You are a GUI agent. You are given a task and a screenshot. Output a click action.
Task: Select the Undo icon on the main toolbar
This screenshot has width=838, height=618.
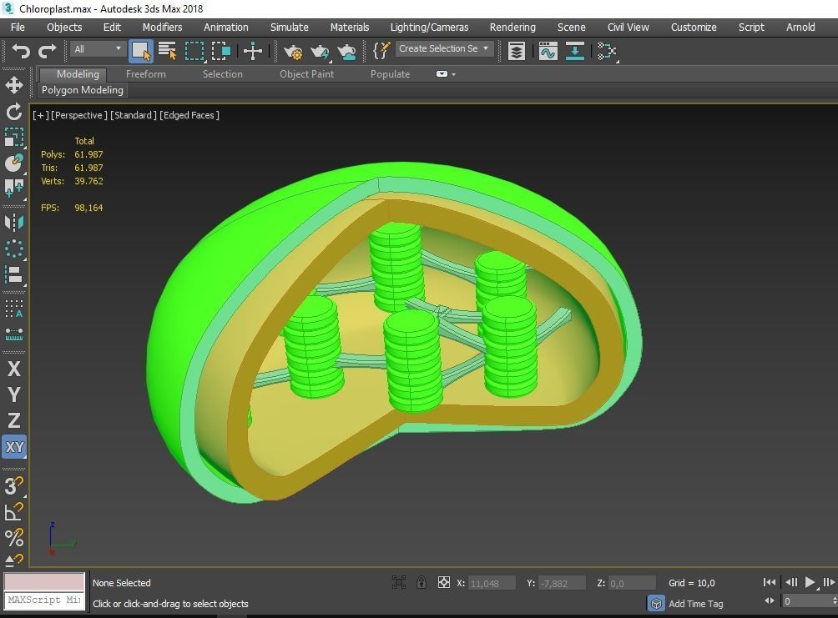coord(21,51)
